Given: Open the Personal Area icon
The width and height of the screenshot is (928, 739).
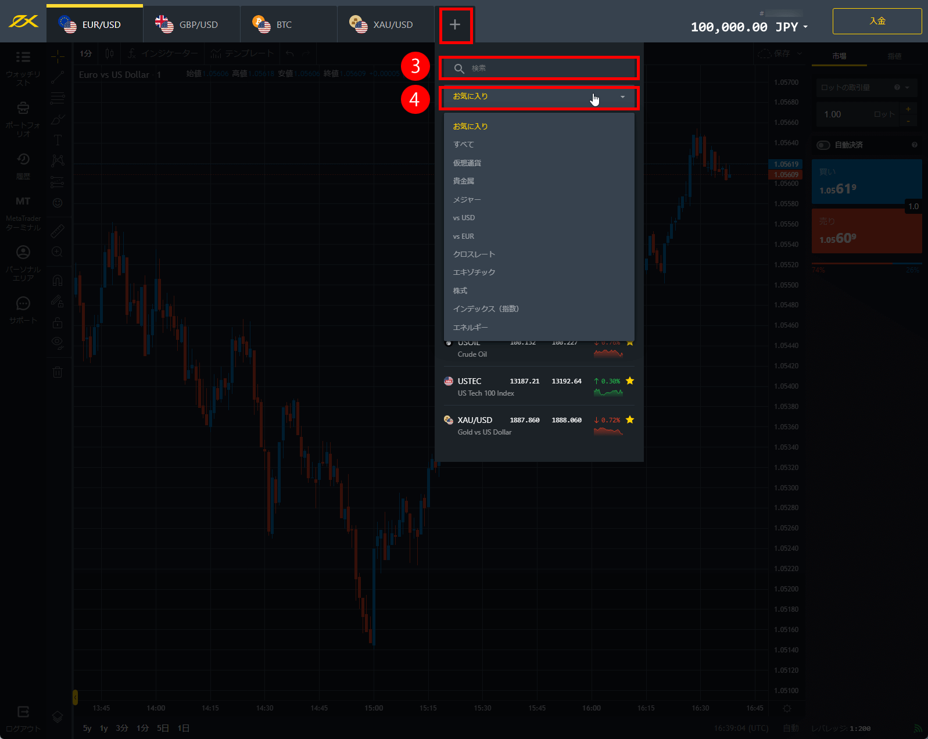Looking at the screenshot, I should [23, 253].
